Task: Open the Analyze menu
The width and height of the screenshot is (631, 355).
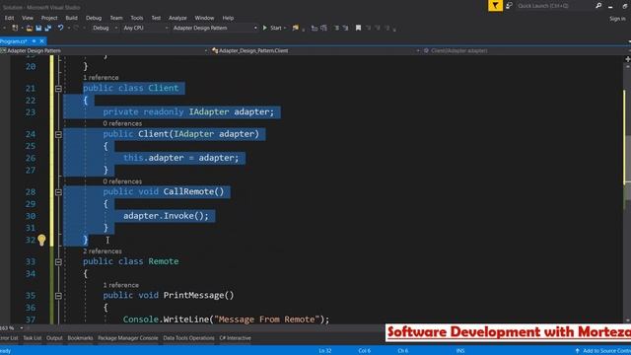Action: (x=177, y=18)
